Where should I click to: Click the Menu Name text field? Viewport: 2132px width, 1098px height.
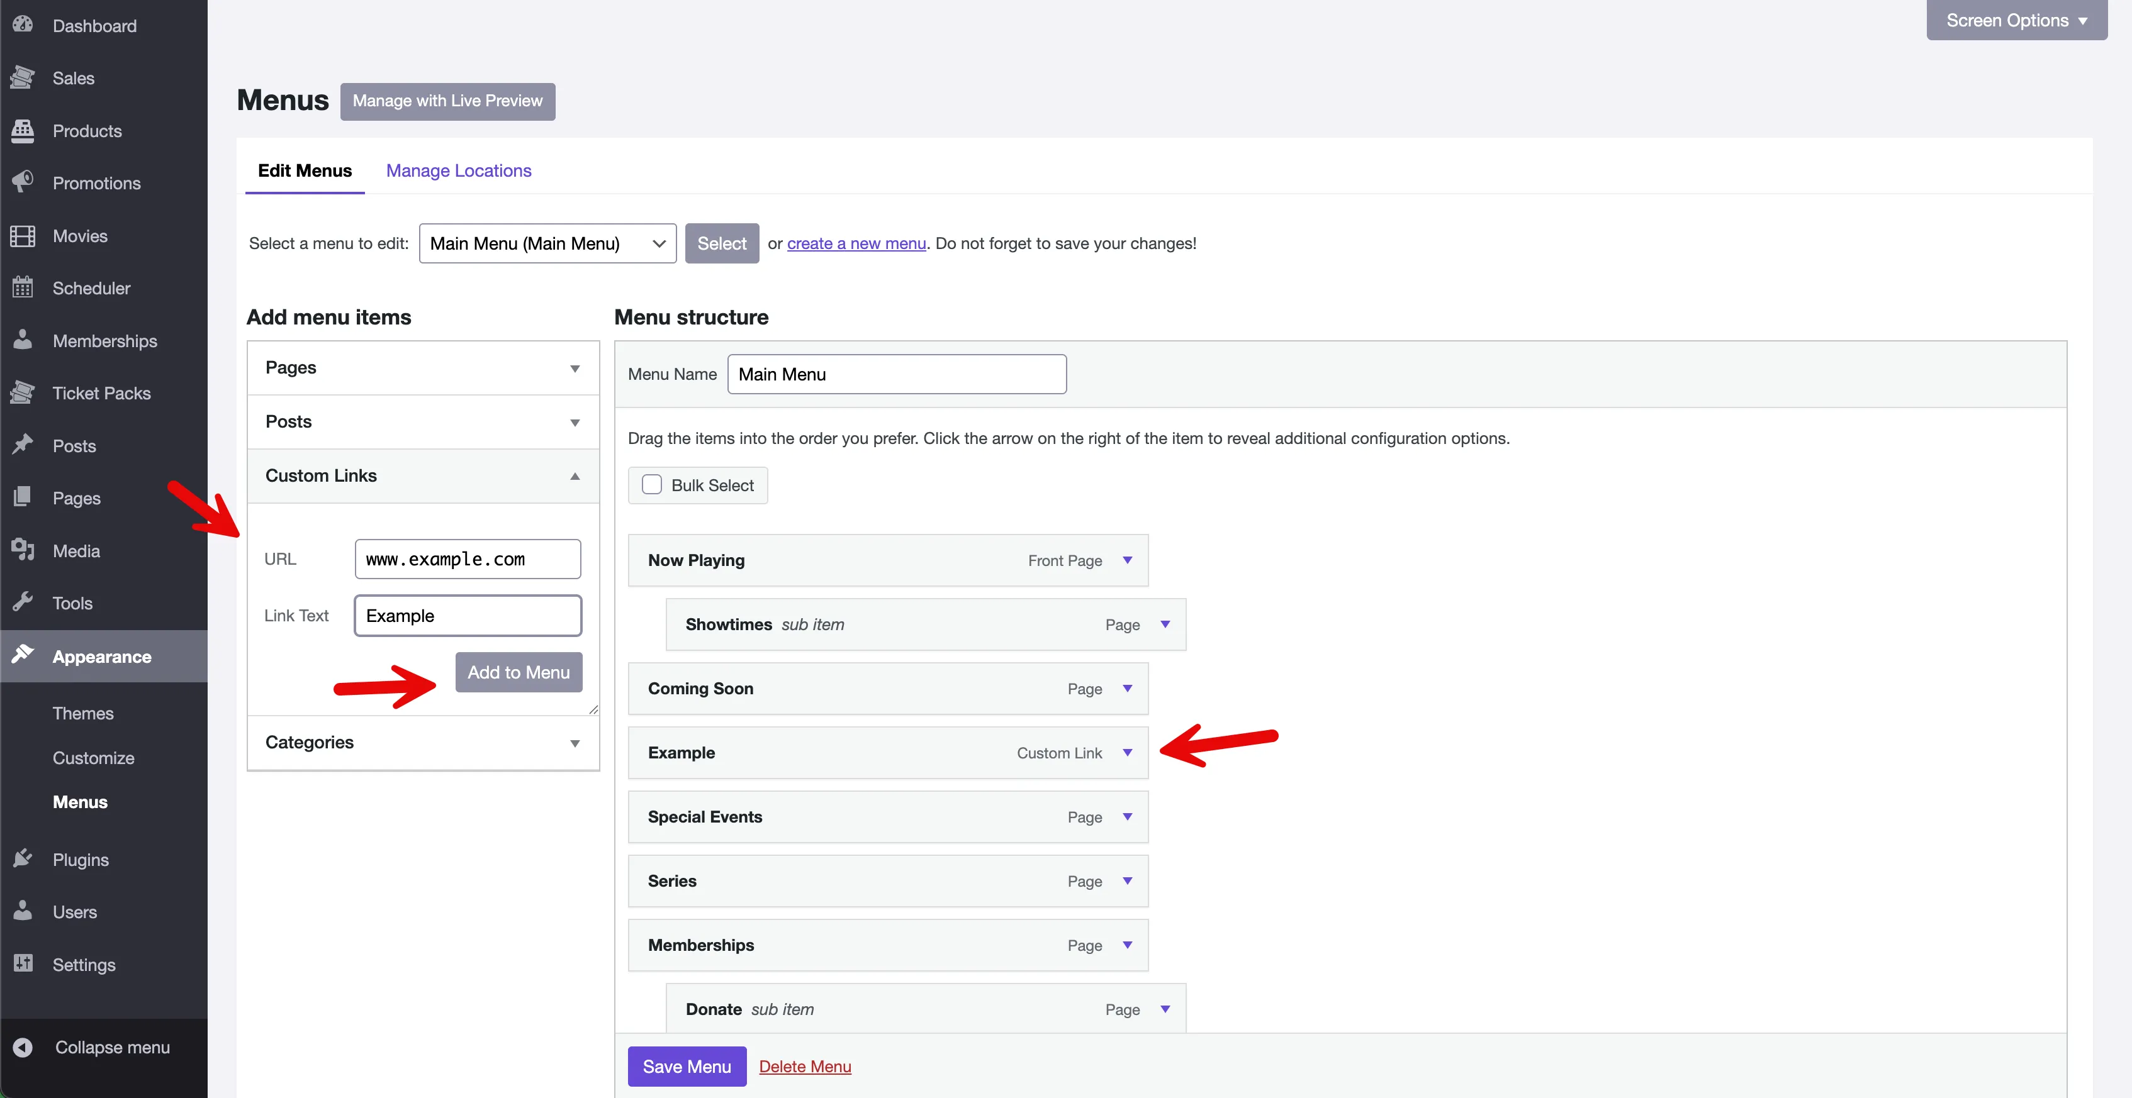click(896, 375)
